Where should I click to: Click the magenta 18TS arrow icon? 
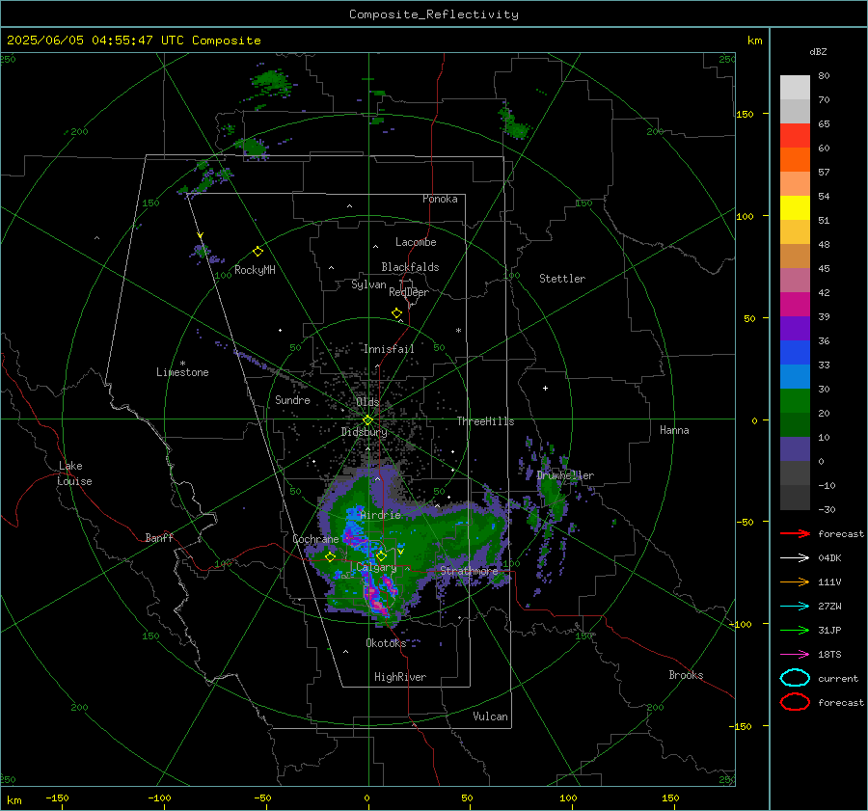(795, 655)
